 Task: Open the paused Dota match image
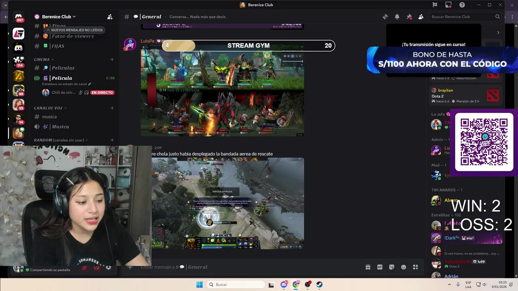point(227,203)
